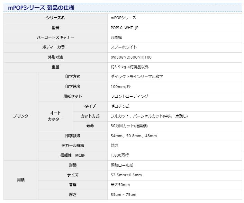Click the 'サイズ' label
Viewport: 244px width, 203px height.
(73, 175)
